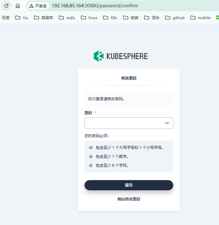Screen dimensions: 219x225
Task: Open the redis bookmarks folder
Action: pyautogui.click(x=67, y=18)
